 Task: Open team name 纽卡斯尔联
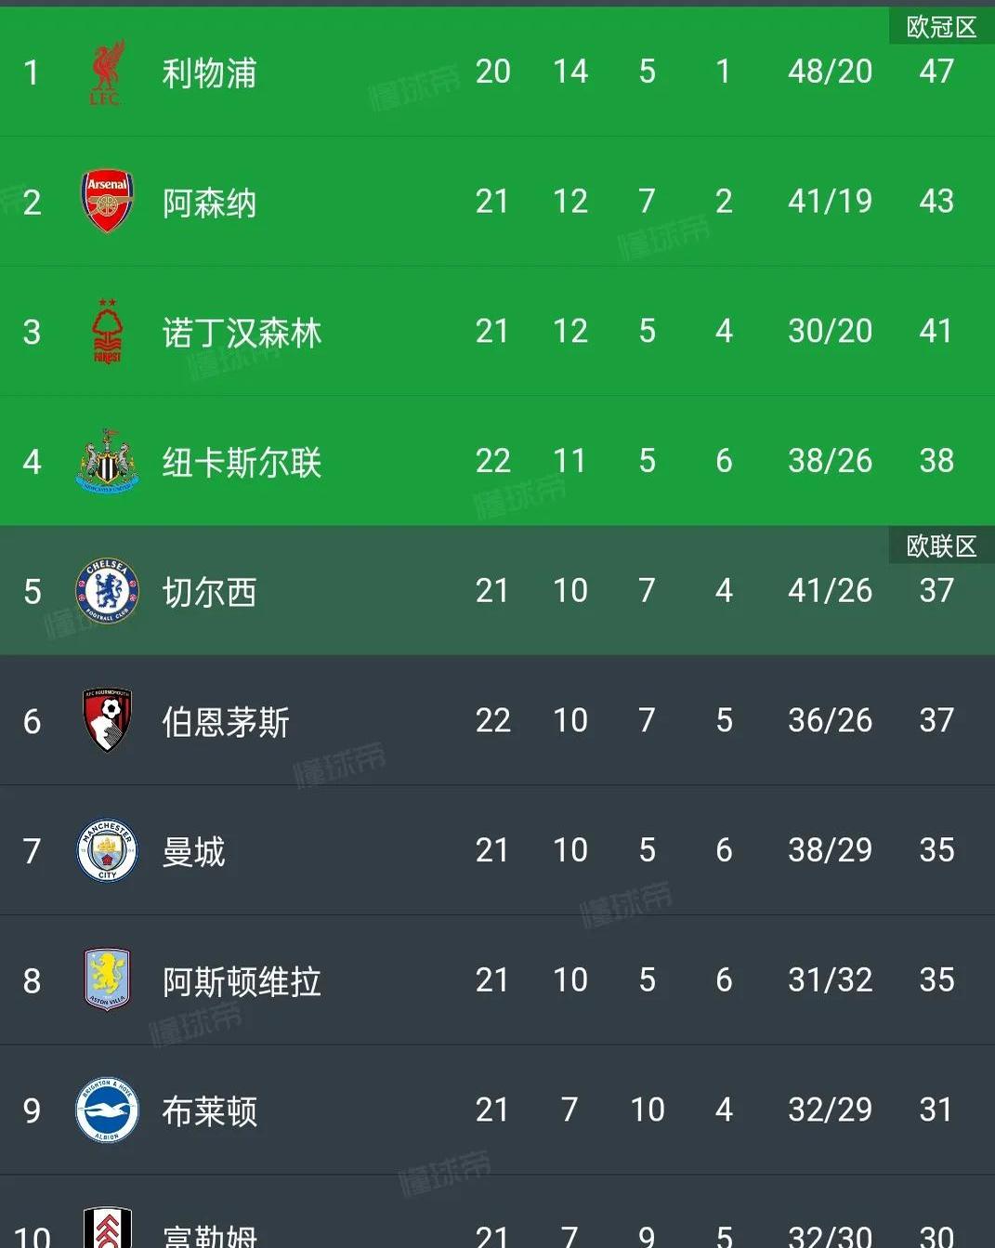[x=242, y=462]
